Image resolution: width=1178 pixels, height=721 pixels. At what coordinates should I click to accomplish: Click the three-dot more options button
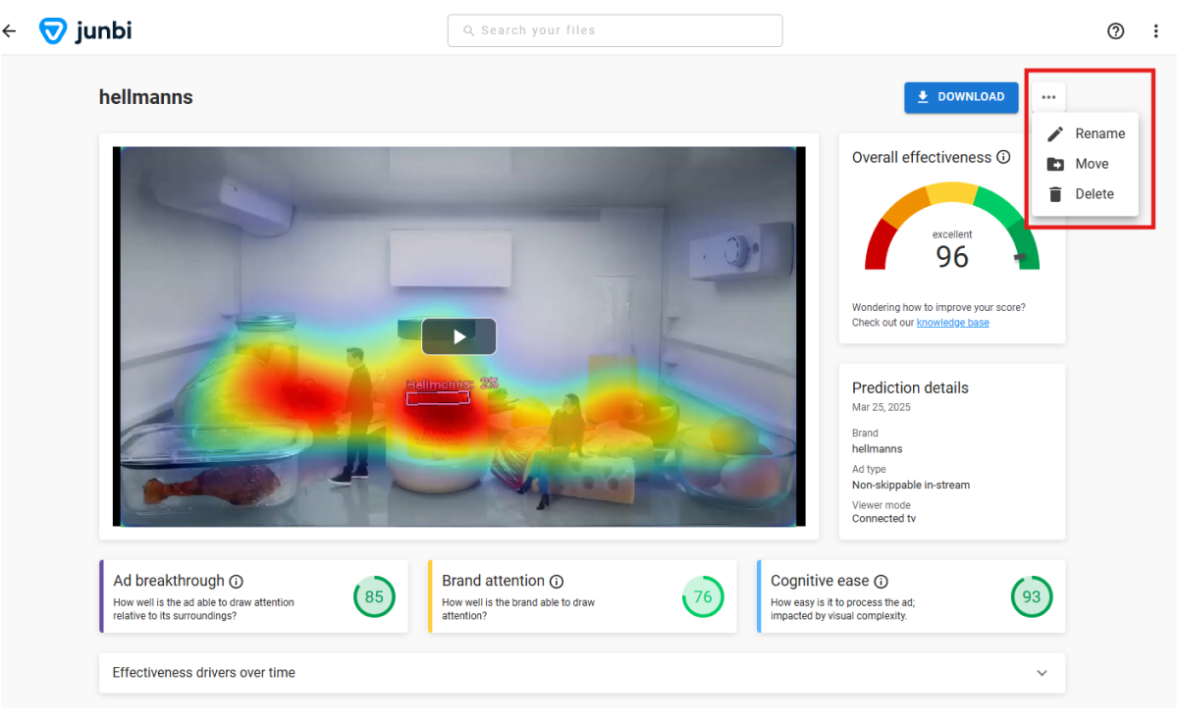coord(1048,97)
